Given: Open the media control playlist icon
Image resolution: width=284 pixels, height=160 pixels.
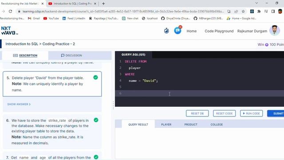Looking at the screenshot, I should 266,12.
